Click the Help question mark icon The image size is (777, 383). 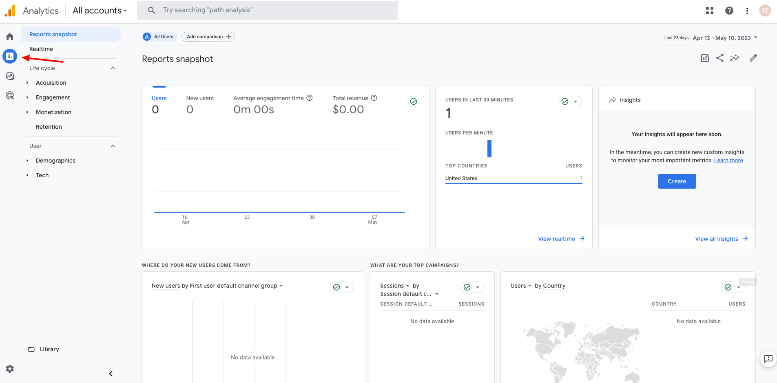tap(729, 11)
